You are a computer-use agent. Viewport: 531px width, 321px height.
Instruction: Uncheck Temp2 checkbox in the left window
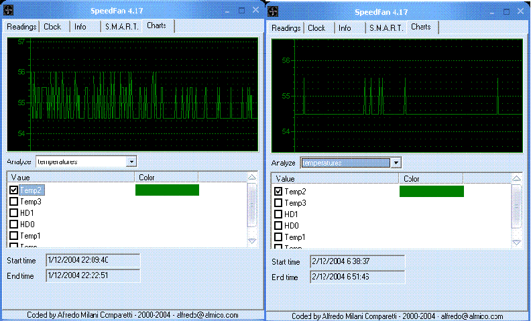tap(13, 190)
